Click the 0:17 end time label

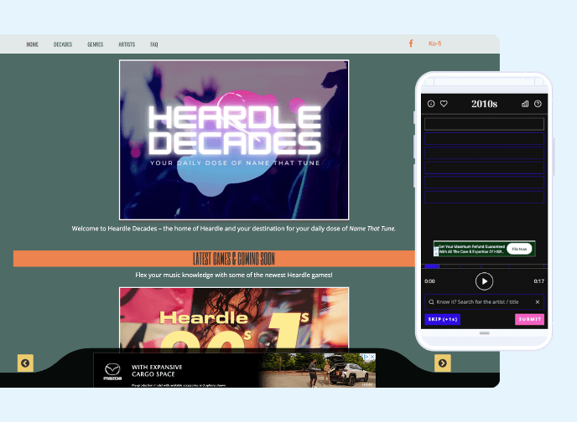click(539, 281)
